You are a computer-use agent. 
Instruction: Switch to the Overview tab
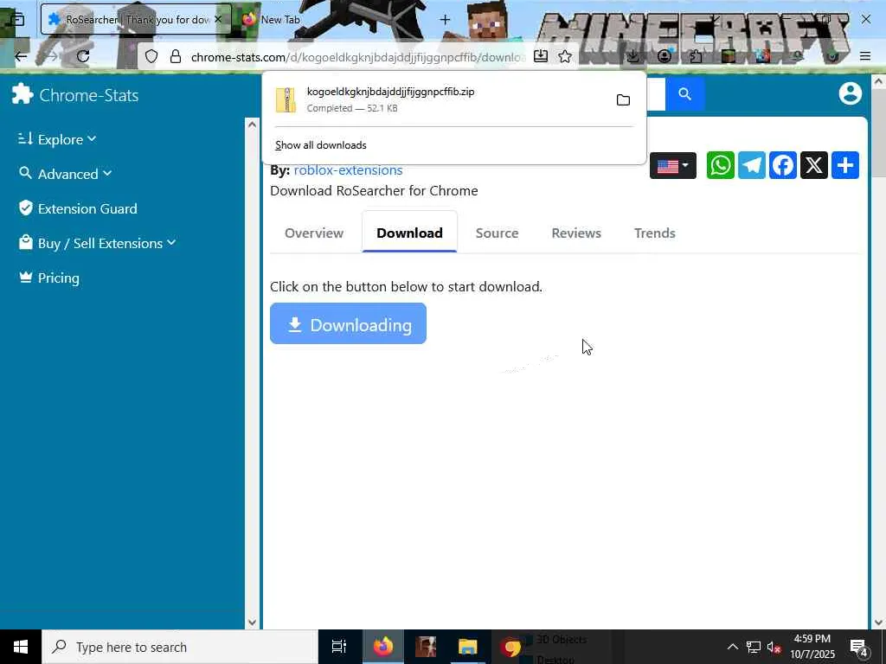click(x=314, y=233)
